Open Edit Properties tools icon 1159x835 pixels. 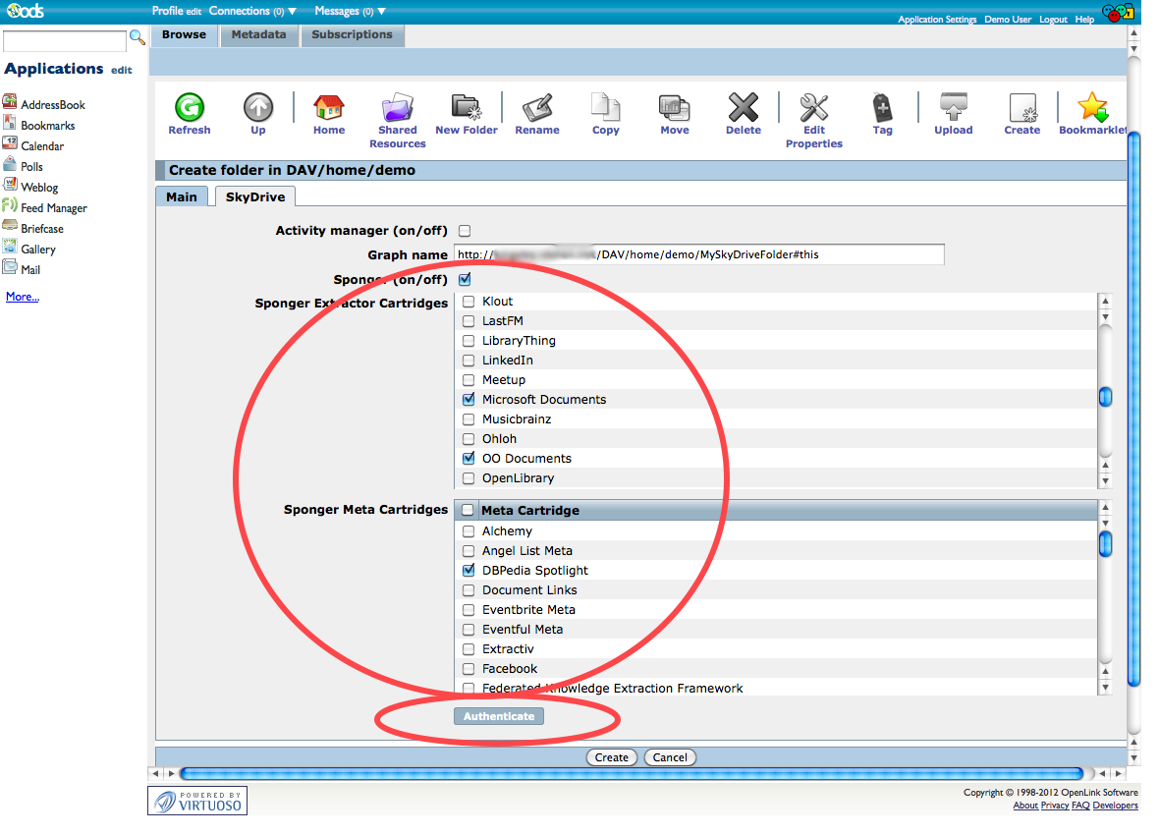(813, 107)
